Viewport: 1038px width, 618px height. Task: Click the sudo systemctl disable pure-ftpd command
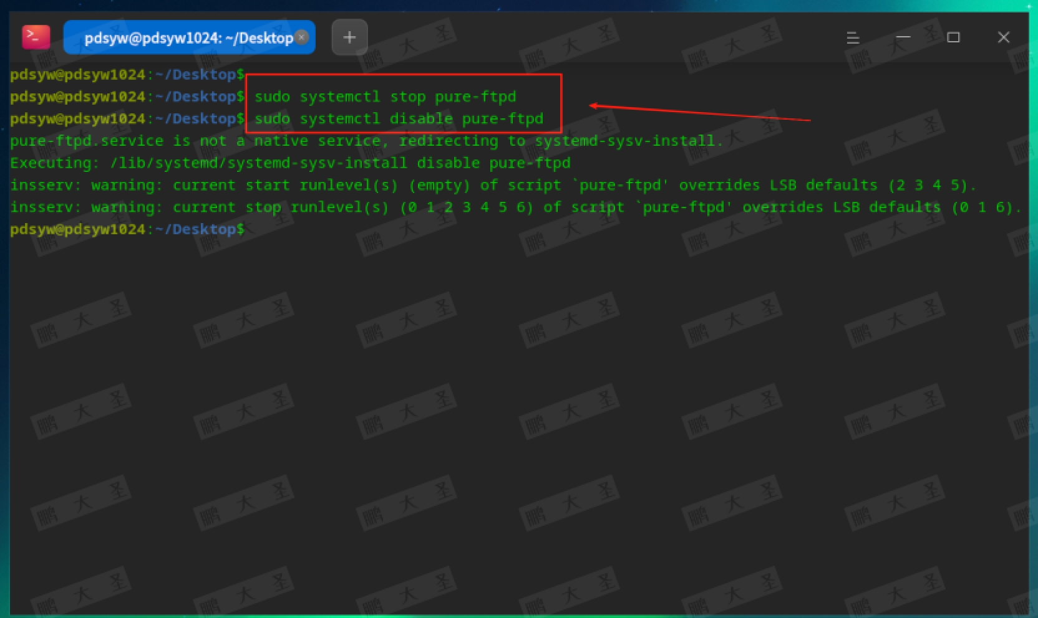(x=397, y=118)
